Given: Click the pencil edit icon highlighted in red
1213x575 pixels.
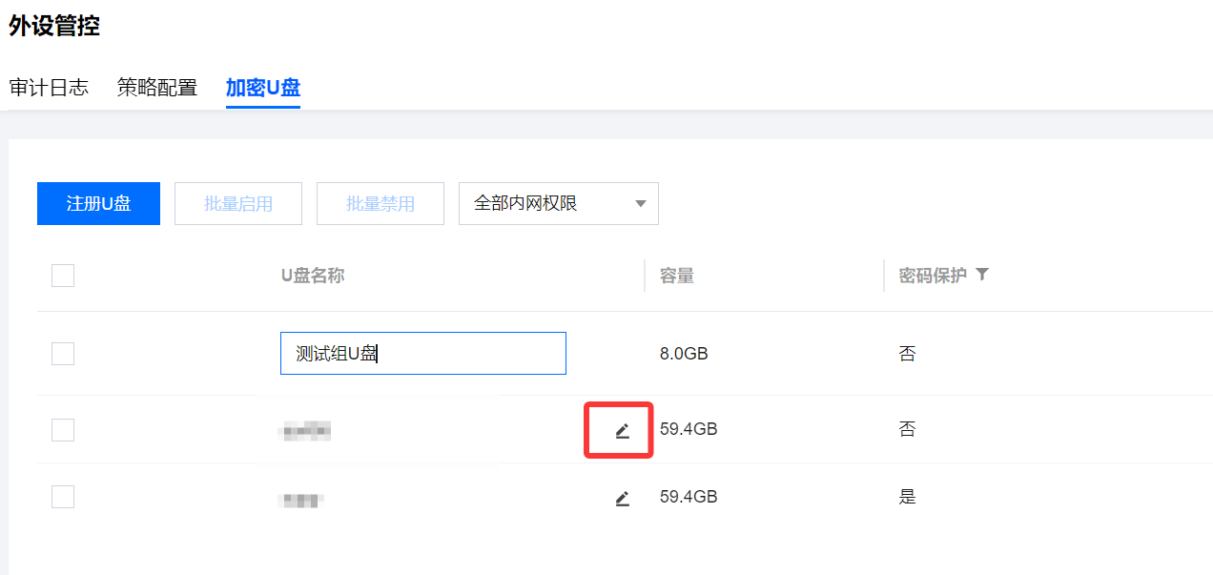Looking at the screenshot, I should pos(622,431).
